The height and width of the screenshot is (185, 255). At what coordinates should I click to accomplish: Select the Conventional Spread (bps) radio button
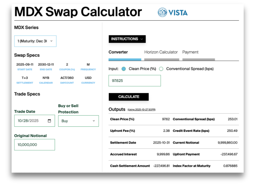[161, 69]
